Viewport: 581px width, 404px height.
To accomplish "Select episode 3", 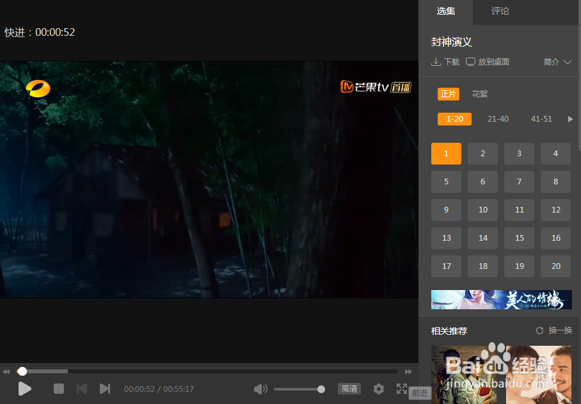I will [519, 154].
